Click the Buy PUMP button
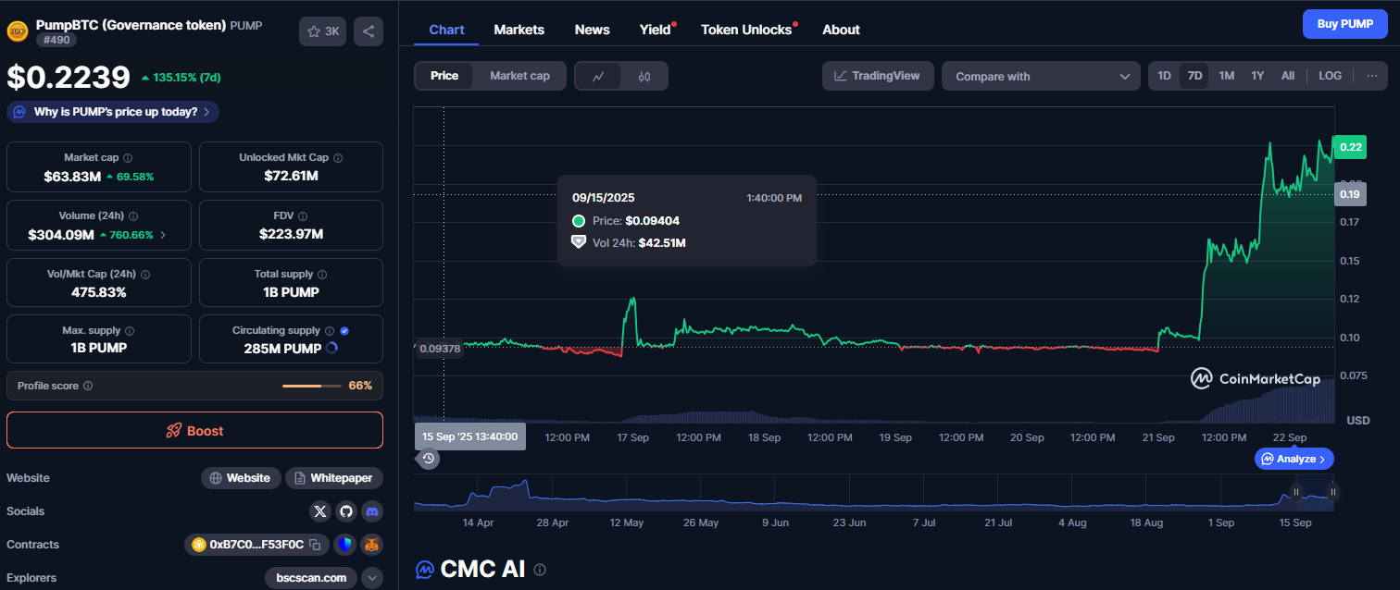1400x590 pixels. 1345,24
